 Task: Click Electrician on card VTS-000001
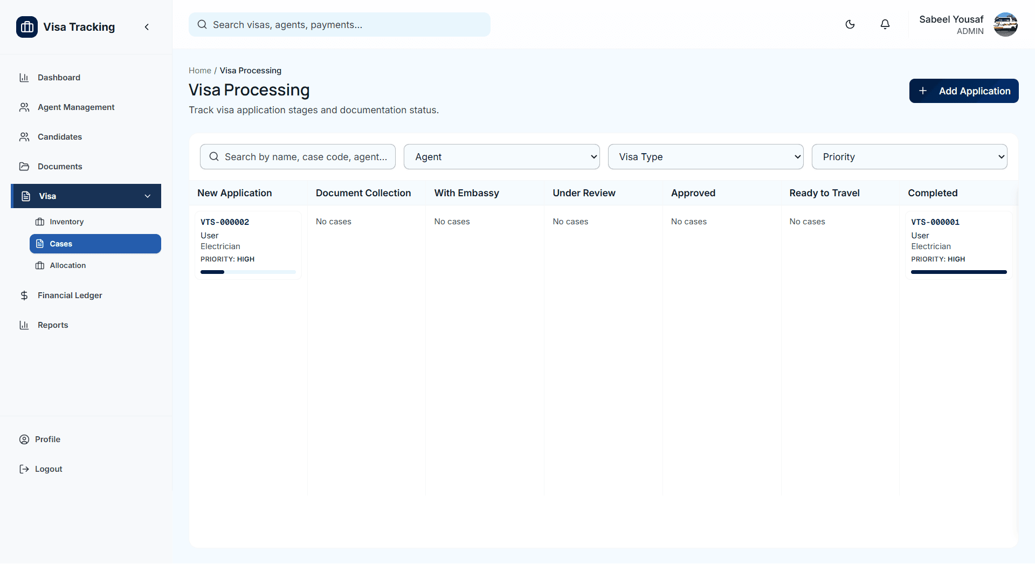click(x=931, y=246)
